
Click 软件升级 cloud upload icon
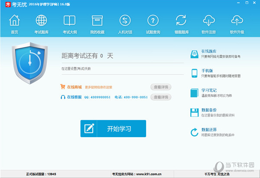(237, 21)
